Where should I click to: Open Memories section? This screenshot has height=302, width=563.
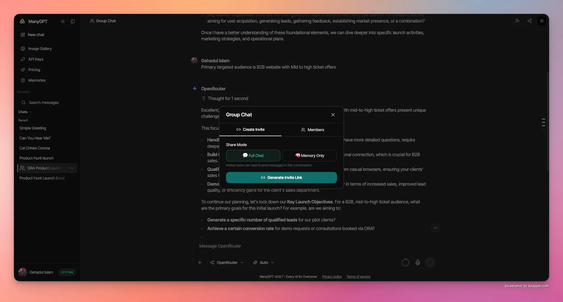33,80
